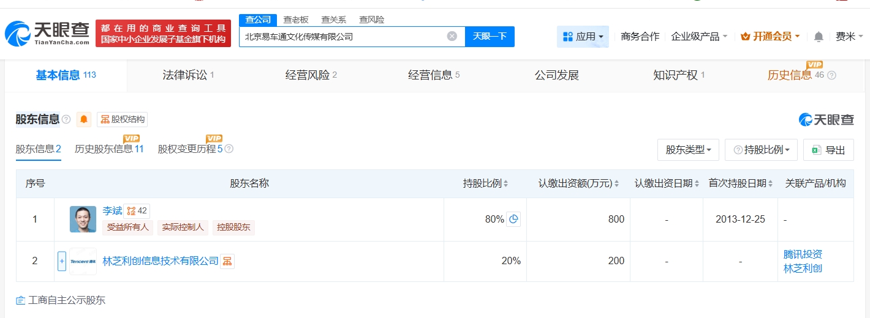Click the Tencent company logo thumbnail
Screen dimensions: 870x318
83,261
